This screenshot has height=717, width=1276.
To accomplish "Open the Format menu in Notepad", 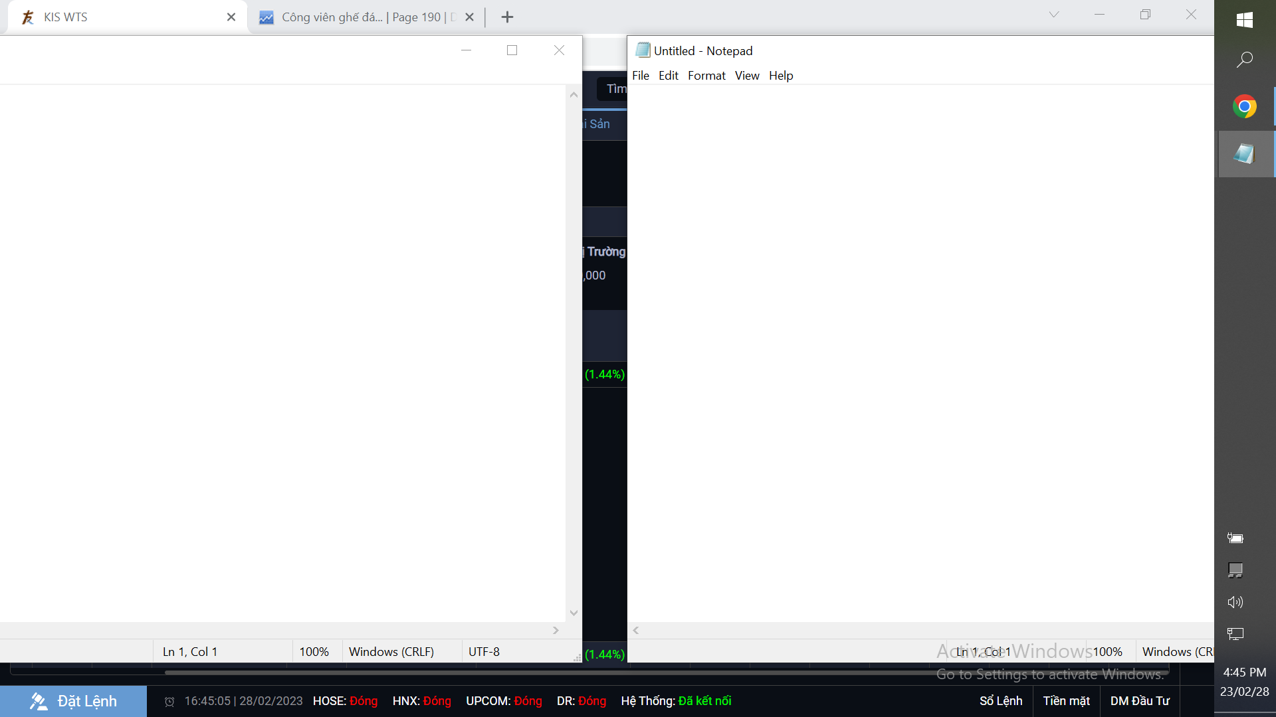I will click(x=706, y=76).
